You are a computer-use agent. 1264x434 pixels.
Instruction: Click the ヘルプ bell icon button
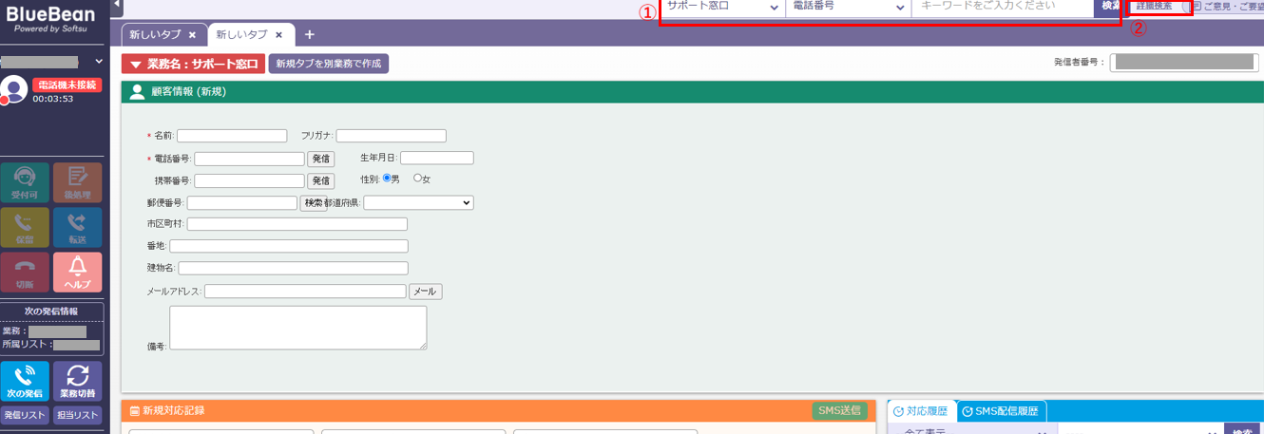(x=77, y=272)
